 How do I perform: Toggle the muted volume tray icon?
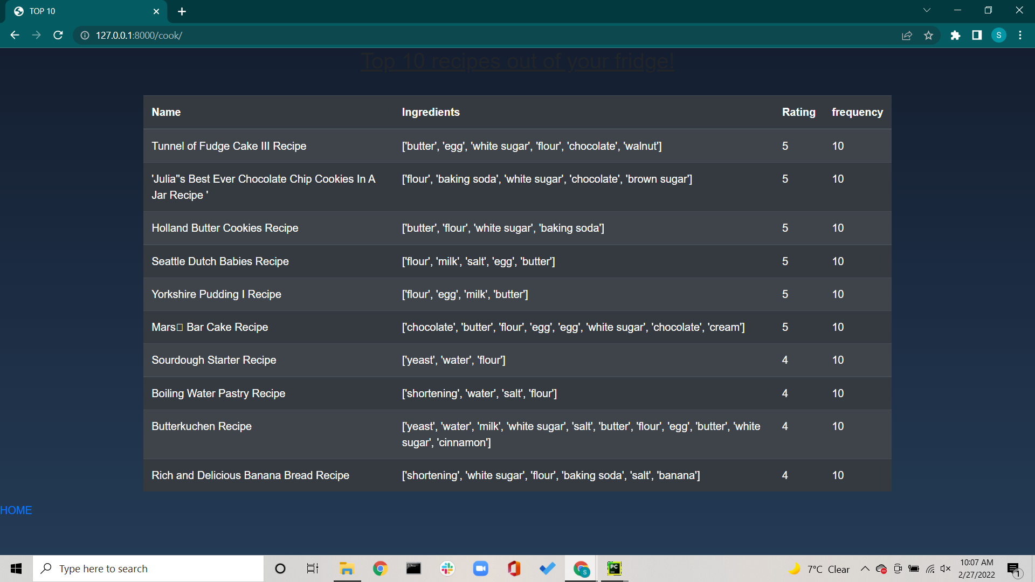click(x=946, y=569)
